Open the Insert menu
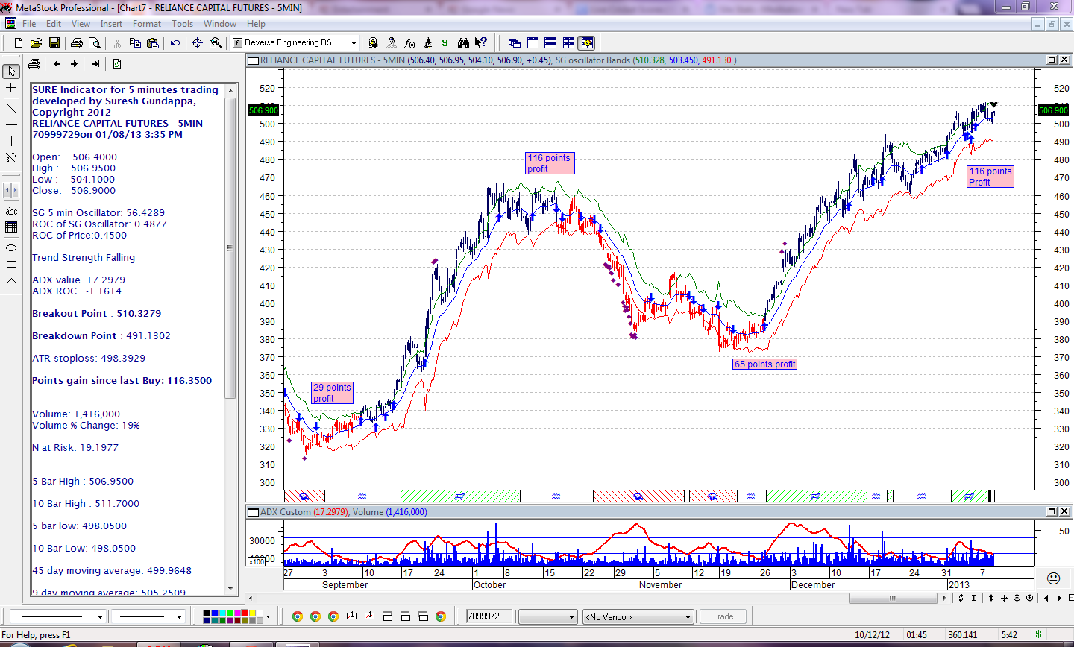Viewport: 1074px width, 647px height. click(x=111, y=24)
